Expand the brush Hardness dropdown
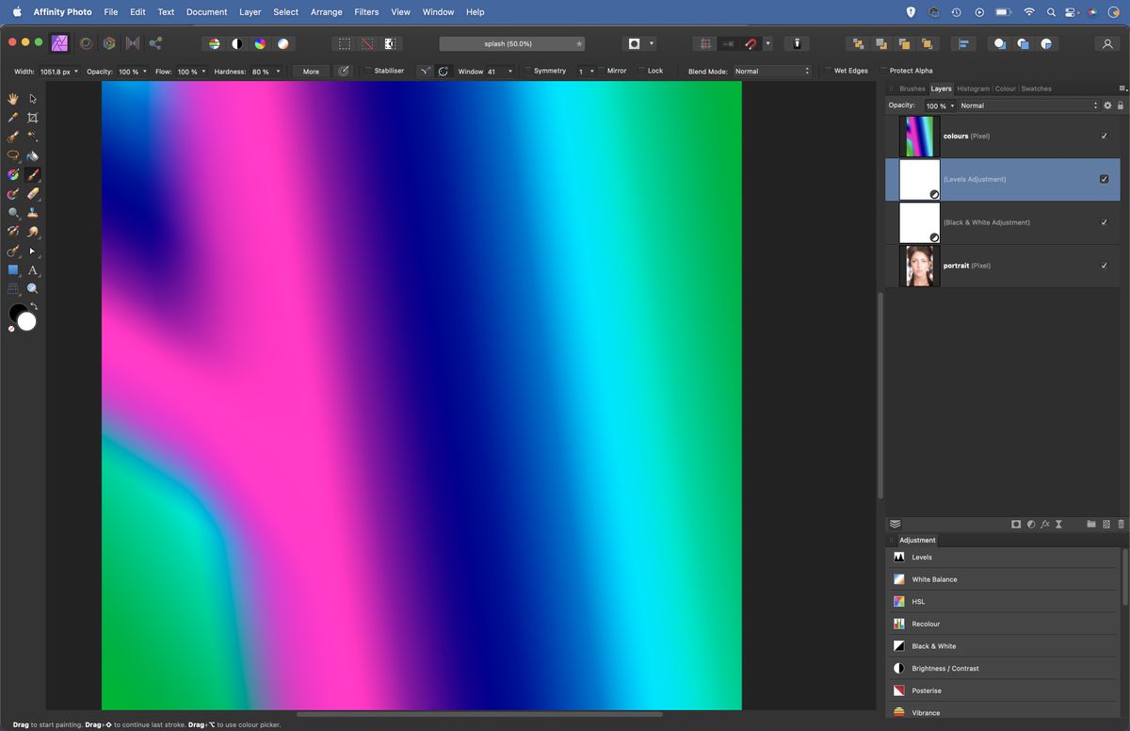The height and width of the screenshot is (731, 1130). (279, 71)
